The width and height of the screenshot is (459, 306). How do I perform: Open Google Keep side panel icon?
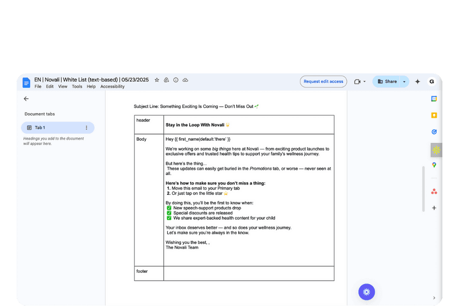point(434,115)
